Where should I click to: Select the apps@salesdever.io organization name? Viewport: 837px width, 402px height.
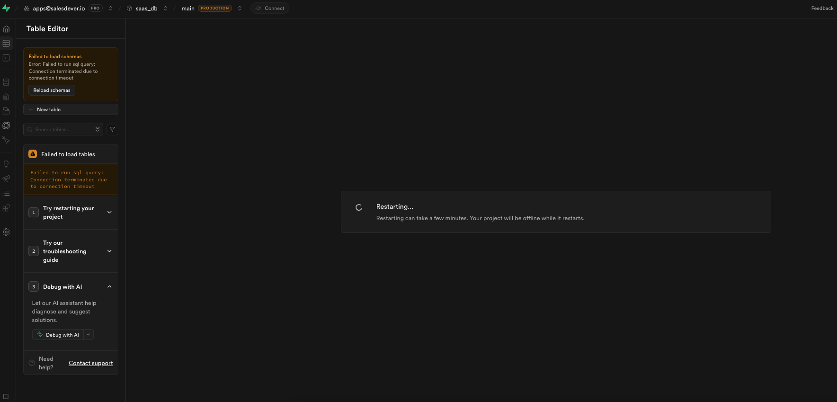click(x=59, y=8)
